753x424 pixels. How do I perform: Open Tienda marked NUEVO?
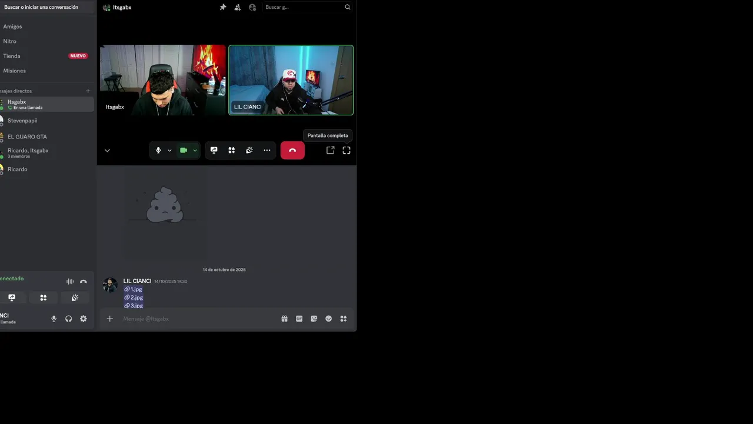click(46, 56)
